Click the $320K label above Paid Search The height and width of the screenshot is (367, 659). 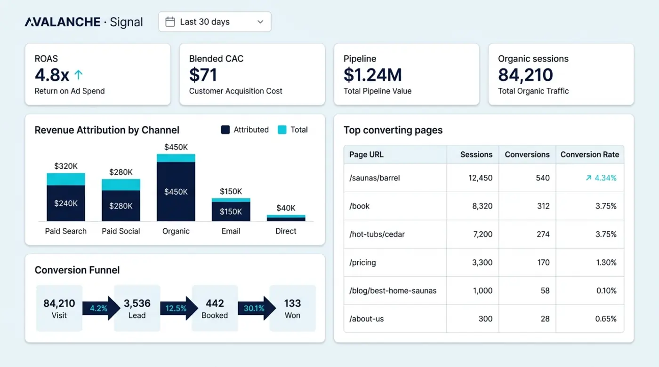point(66,166)
